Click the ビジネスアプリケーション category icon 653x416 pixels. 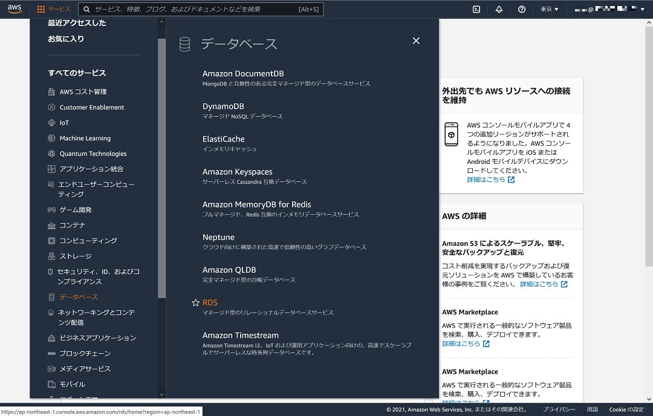[51, 338]
